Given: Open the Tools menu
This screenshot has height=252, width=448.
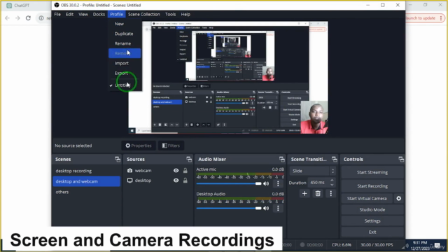Looking at the screenshot, I should [170, 14].
